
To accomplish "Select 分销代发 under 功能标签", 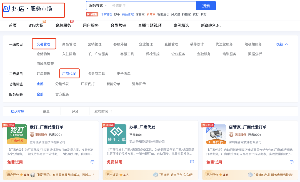I will [62, 84].
